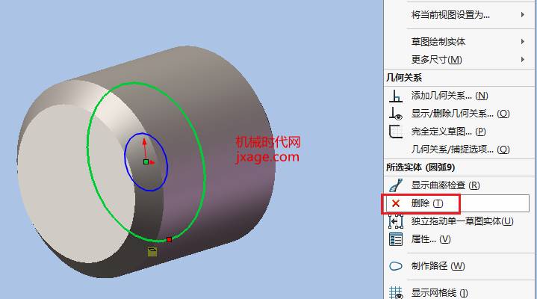Choose 几何关系/捕捉选项... (Q)

(x=460, y=149)
